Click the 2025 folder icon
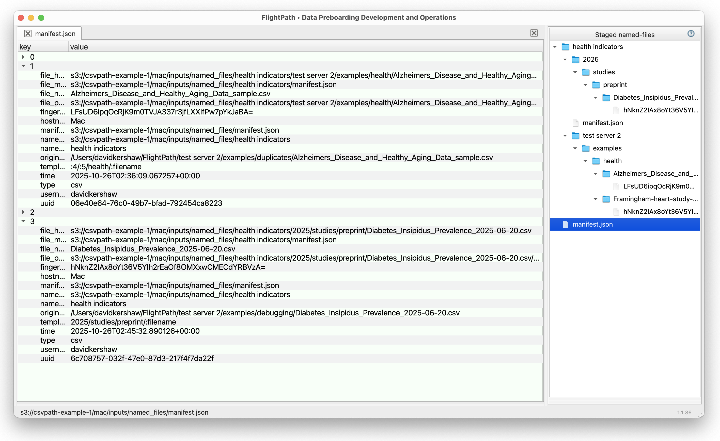The image size is (720, 441). point(575,60)
